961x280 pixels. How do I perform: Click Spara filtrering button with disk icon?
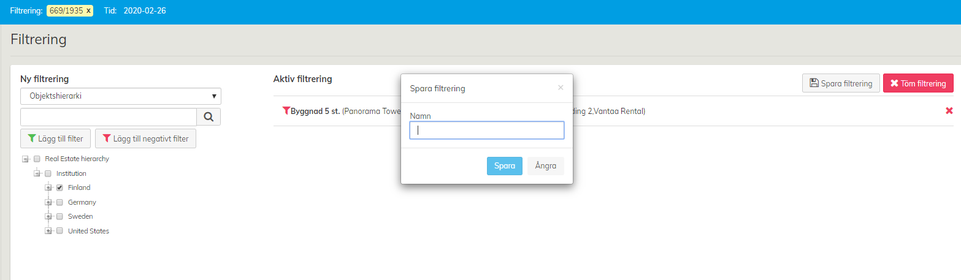pos(840,83)
